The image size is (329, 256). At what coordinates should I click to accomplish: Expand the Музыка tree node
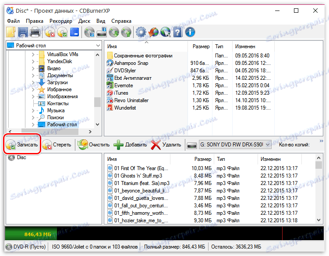(x=33, y=110)
